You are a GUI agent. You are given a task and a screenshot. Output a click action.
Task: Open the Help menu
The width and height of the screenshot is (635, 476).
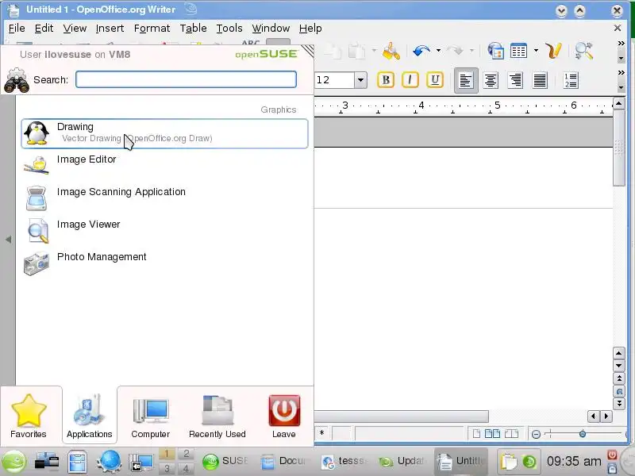[310, 29]
